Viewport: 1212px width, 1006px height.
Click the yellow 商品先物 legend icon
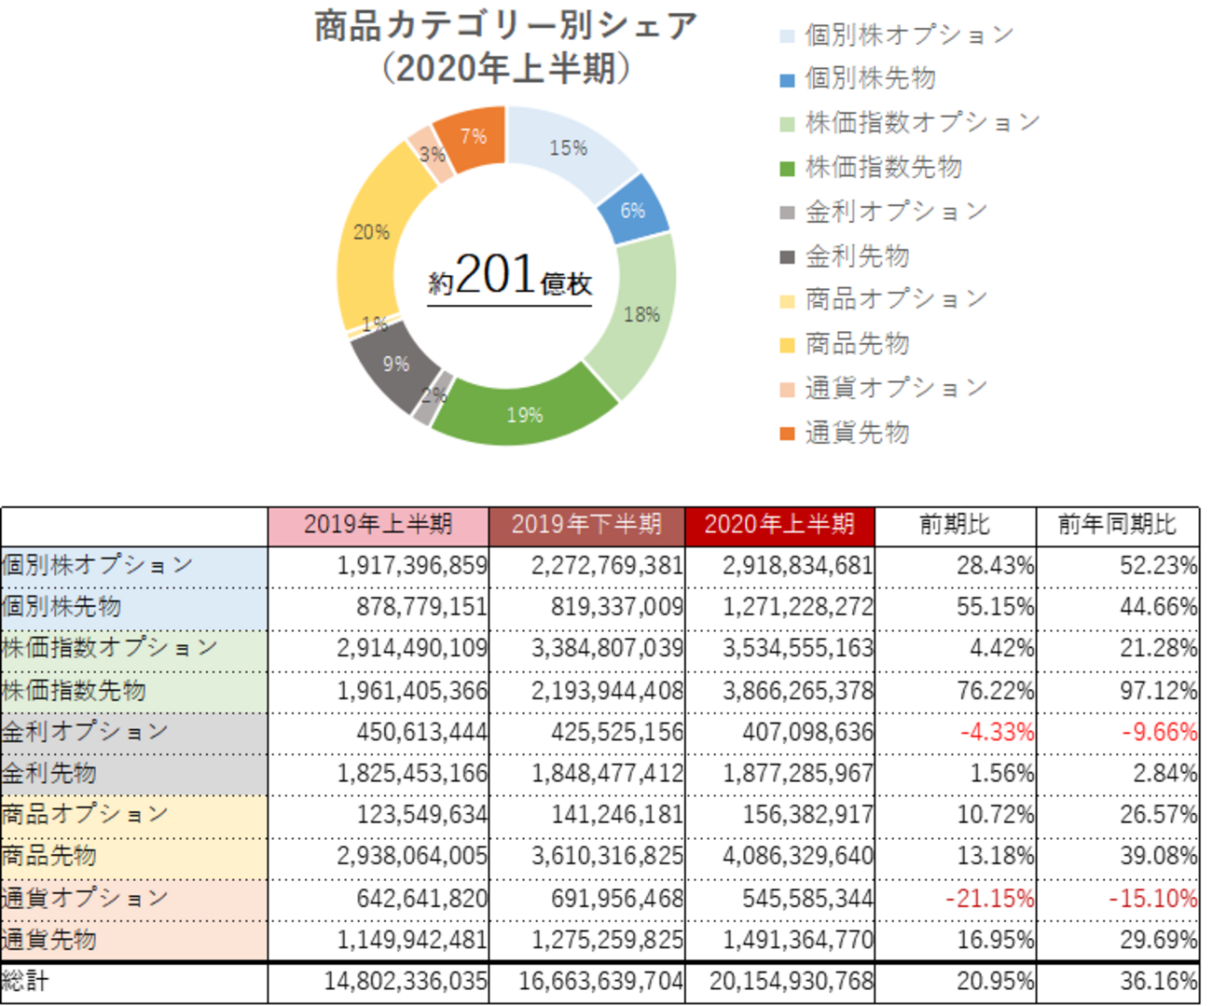786,344
